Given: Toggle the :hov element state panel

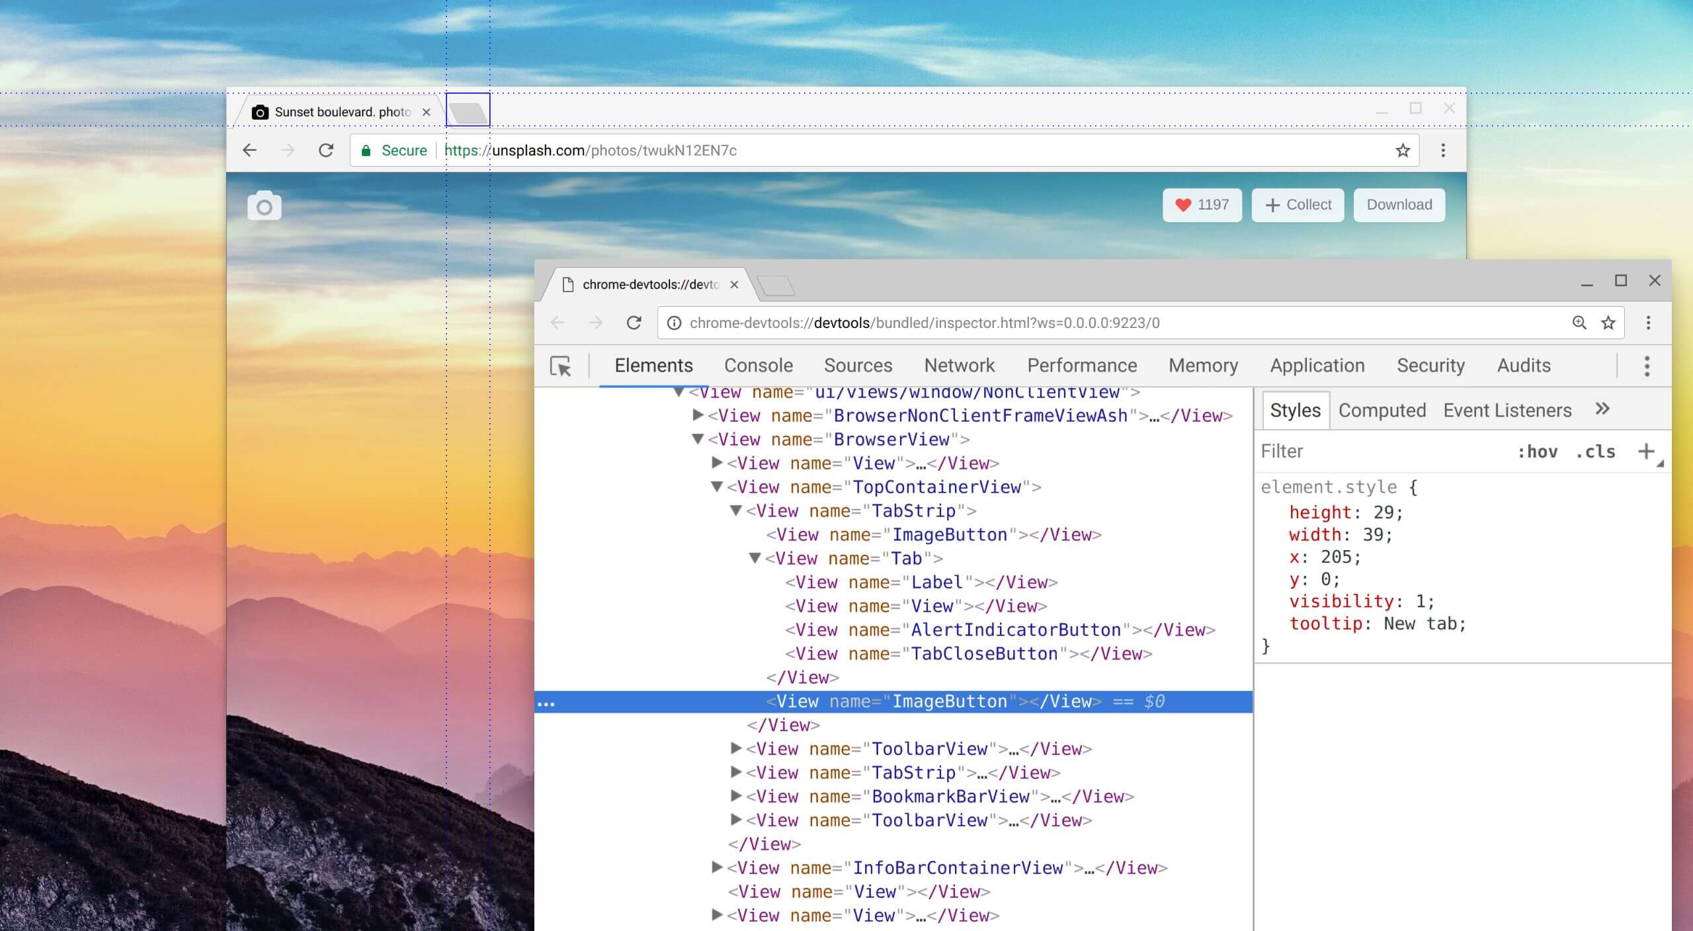Looking at the screenshot, I should [1537, 452].
